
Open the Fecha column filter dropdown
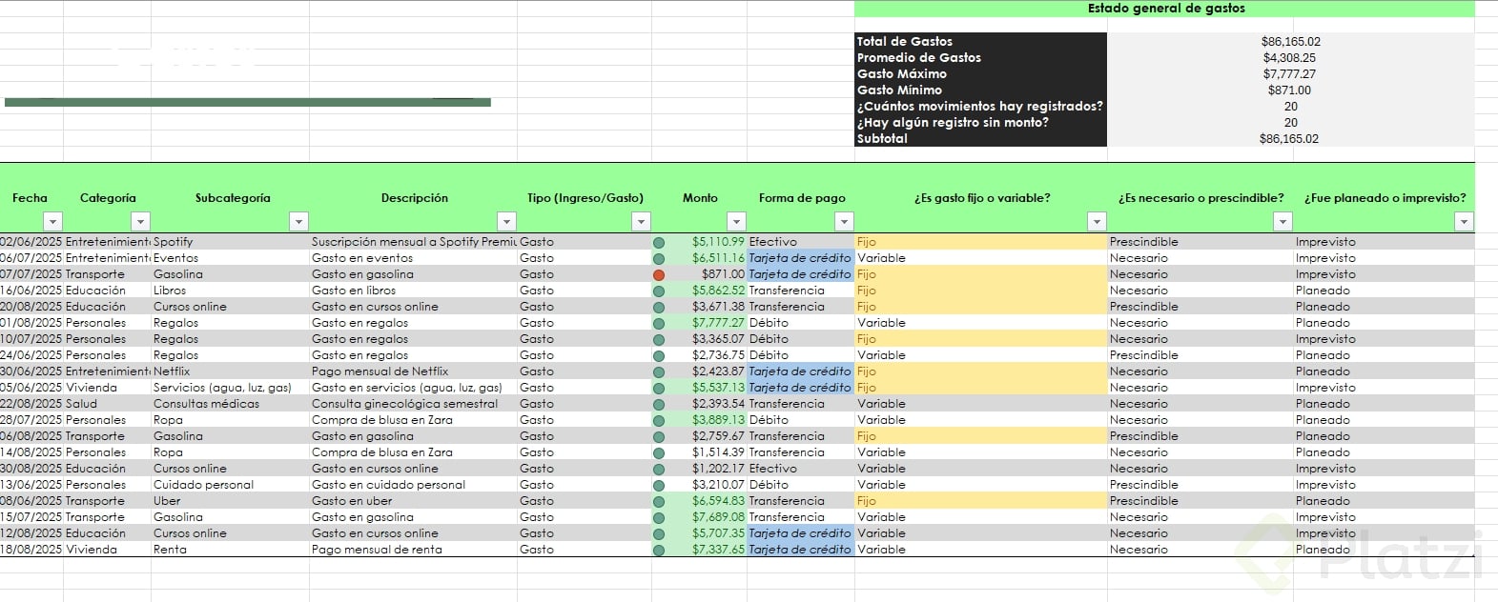tap(53, 222)
